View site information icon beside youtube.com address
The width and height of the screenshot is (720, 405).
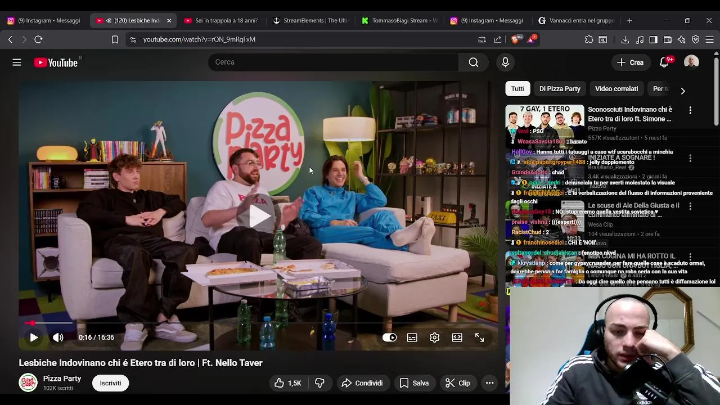point(133,39)
